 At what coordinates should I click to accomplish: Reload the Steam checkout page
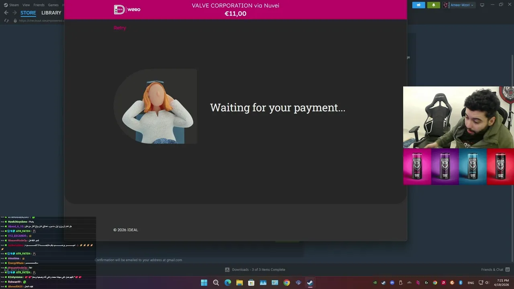tap(6, 20)
